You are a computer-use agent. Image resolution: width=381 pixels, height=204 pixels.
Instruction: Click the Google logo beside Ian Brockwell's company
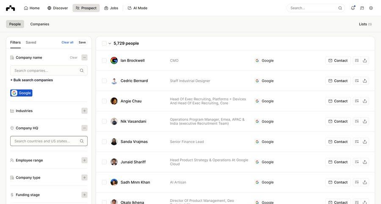(257, 61)
